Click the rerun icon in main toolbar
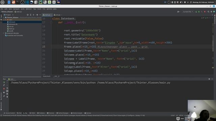The image size is (216, 121). pos(196,12)
